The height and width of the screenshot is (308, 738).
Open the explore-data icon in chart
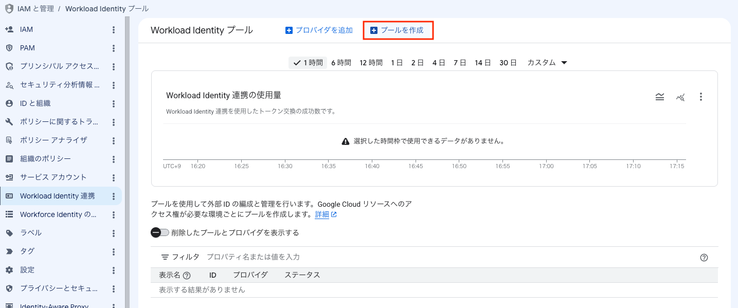pyautogui.click(x=680, y=97)
